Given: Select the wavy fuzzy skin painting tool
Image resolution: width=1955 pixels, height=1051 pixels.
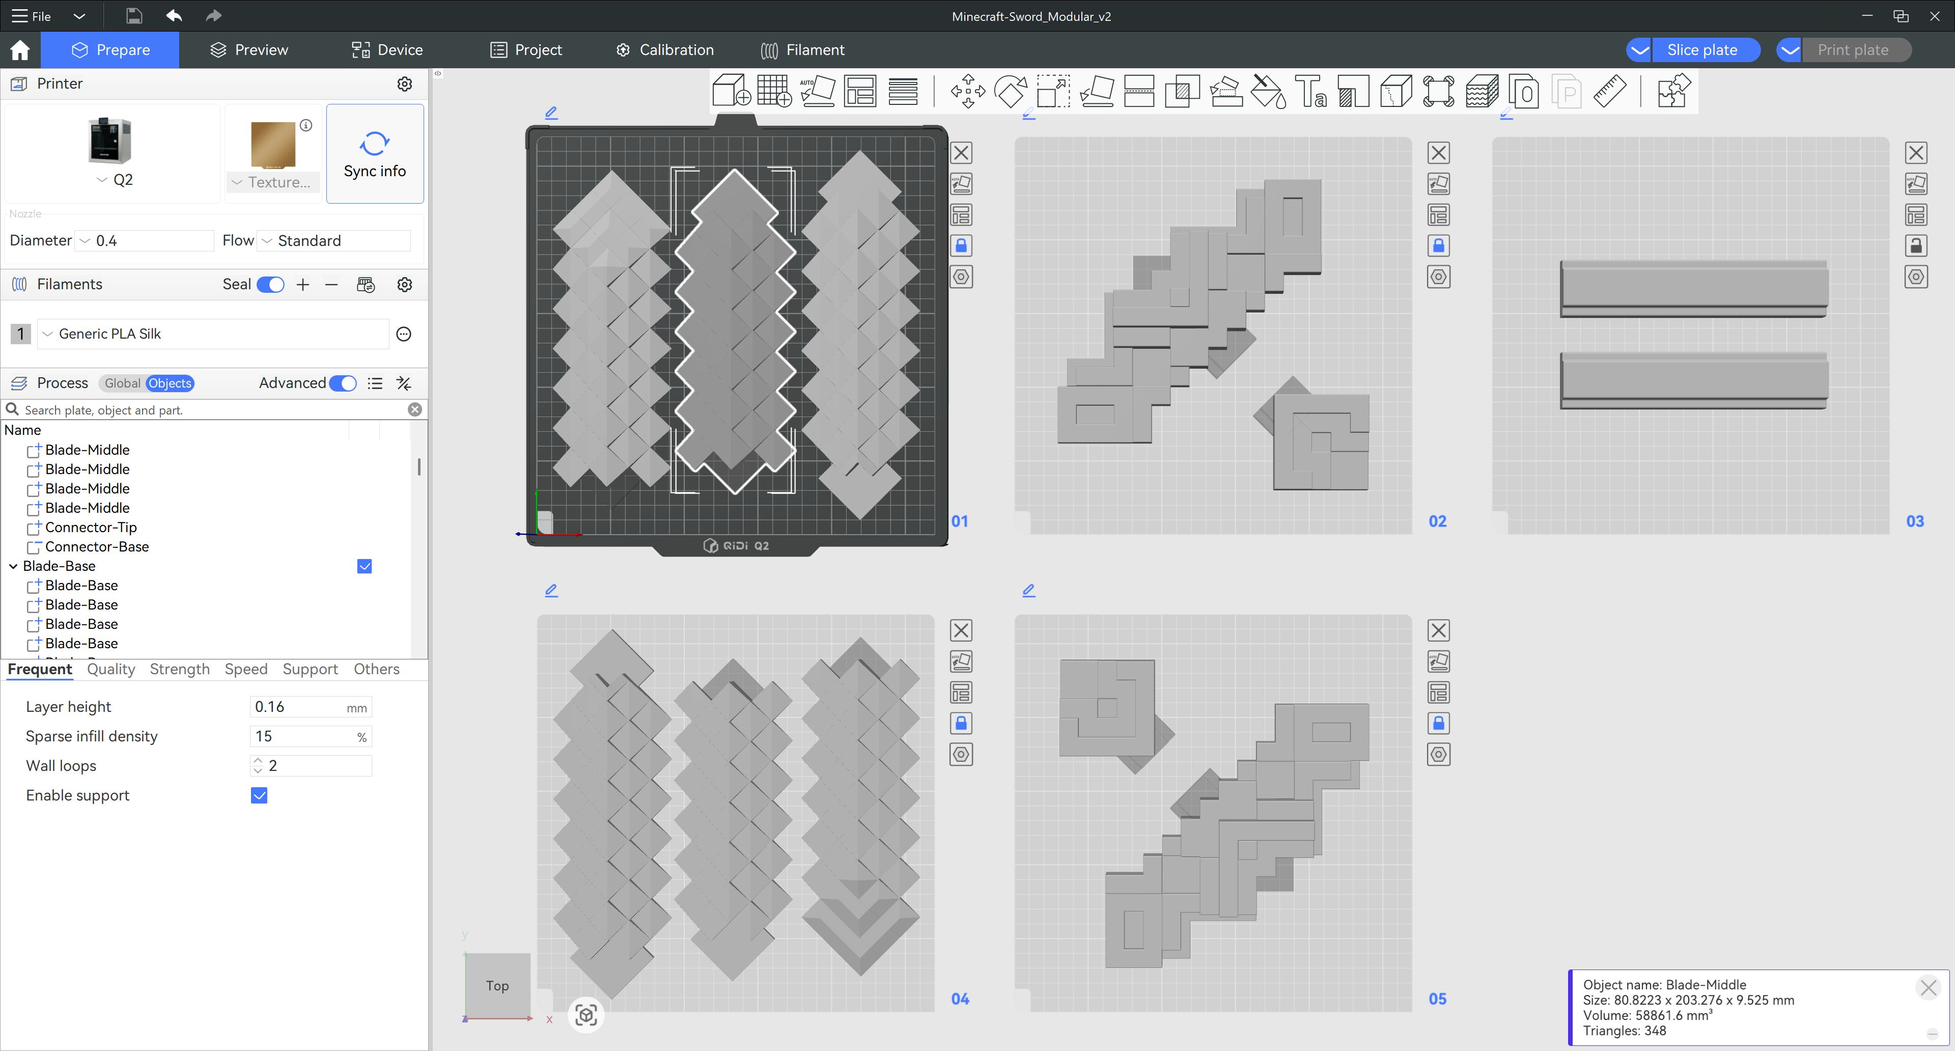Looking at the screenshot, I should [1482, 91].
